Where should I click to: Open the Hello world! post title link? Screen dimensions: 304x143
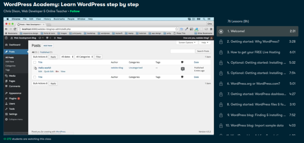click(45, 68)
